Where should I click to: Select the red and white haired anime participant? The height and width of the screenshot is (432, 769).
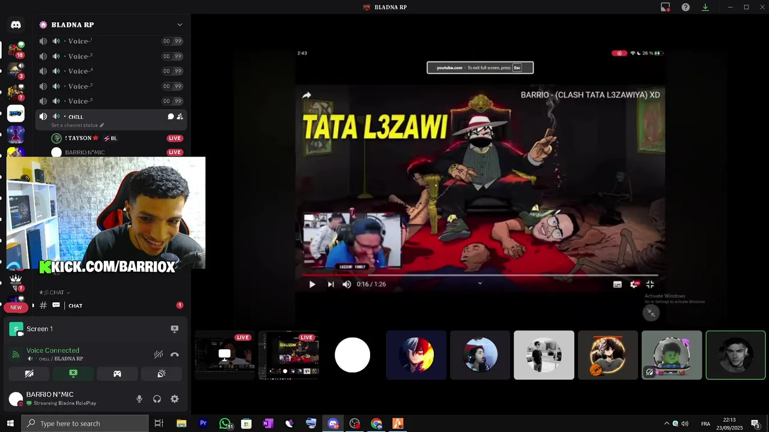(x=416, y=355)
